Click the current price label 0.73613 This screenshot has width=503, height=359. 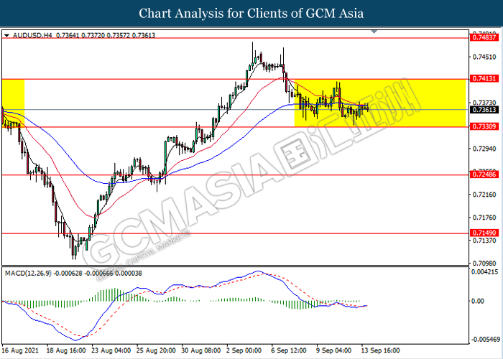click(x=484, y=110)
